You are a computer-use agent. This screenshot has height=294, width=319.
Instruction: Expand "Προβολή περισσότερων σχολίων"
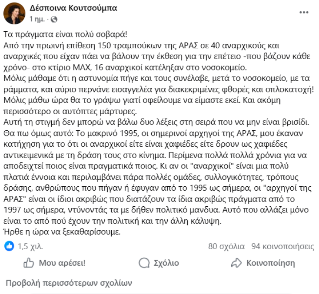(68, 283)
